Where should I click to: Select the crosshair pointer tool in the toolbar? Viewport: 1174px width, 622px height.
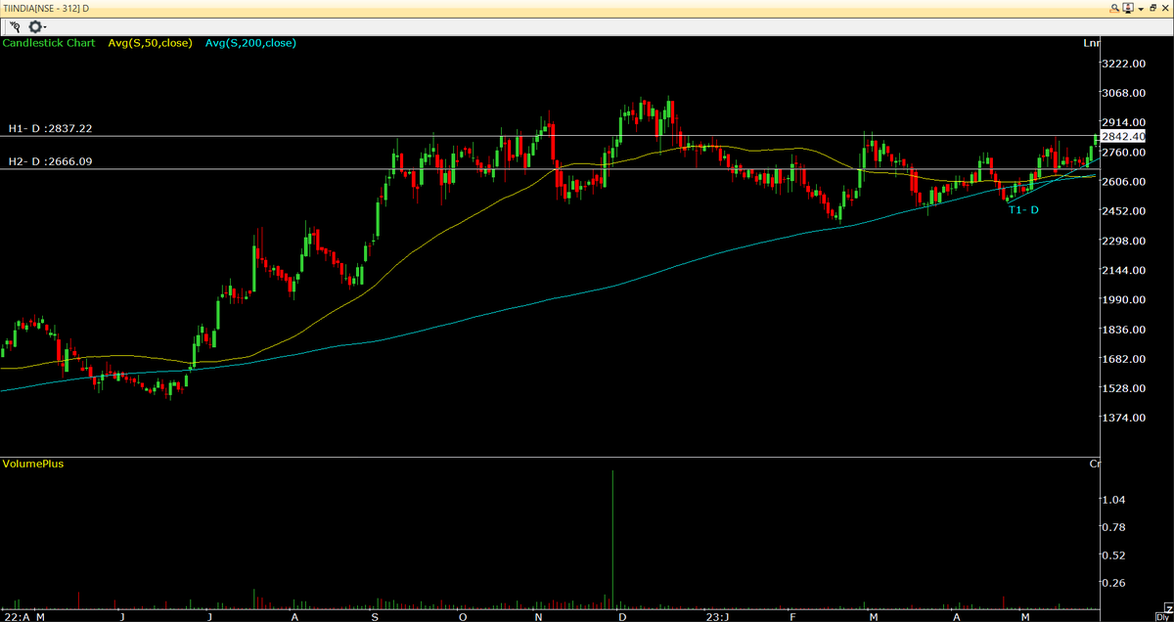click(x=14, y=27)
